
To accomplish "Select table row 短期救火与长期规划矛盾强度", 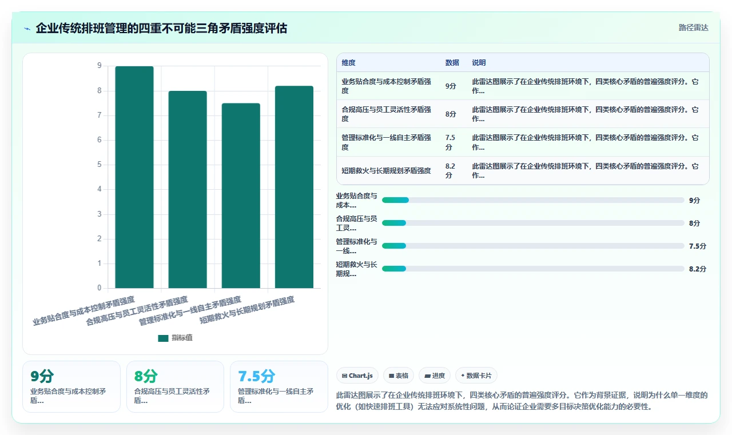I will click(523, 170).
